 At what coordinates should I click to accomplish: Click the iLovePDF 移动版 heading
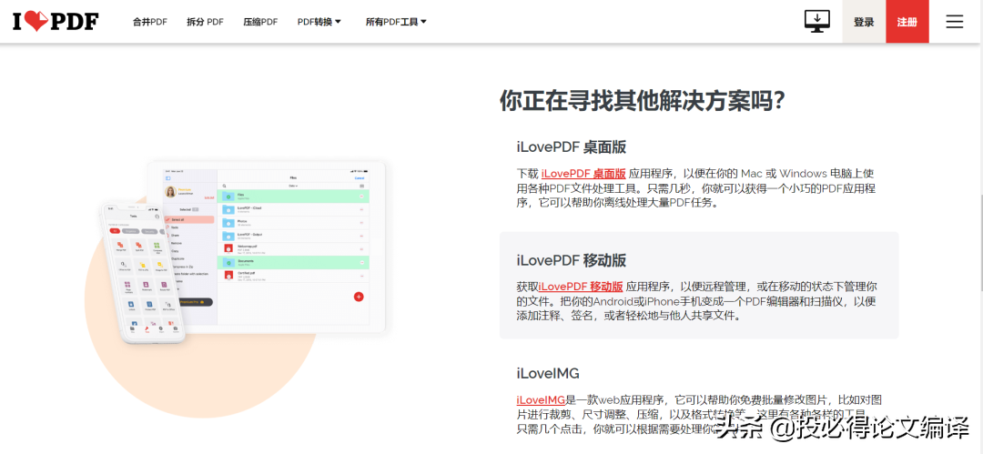pos(571,260)
